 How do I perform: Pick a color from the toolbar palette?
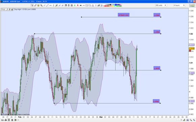pos(112,5)
